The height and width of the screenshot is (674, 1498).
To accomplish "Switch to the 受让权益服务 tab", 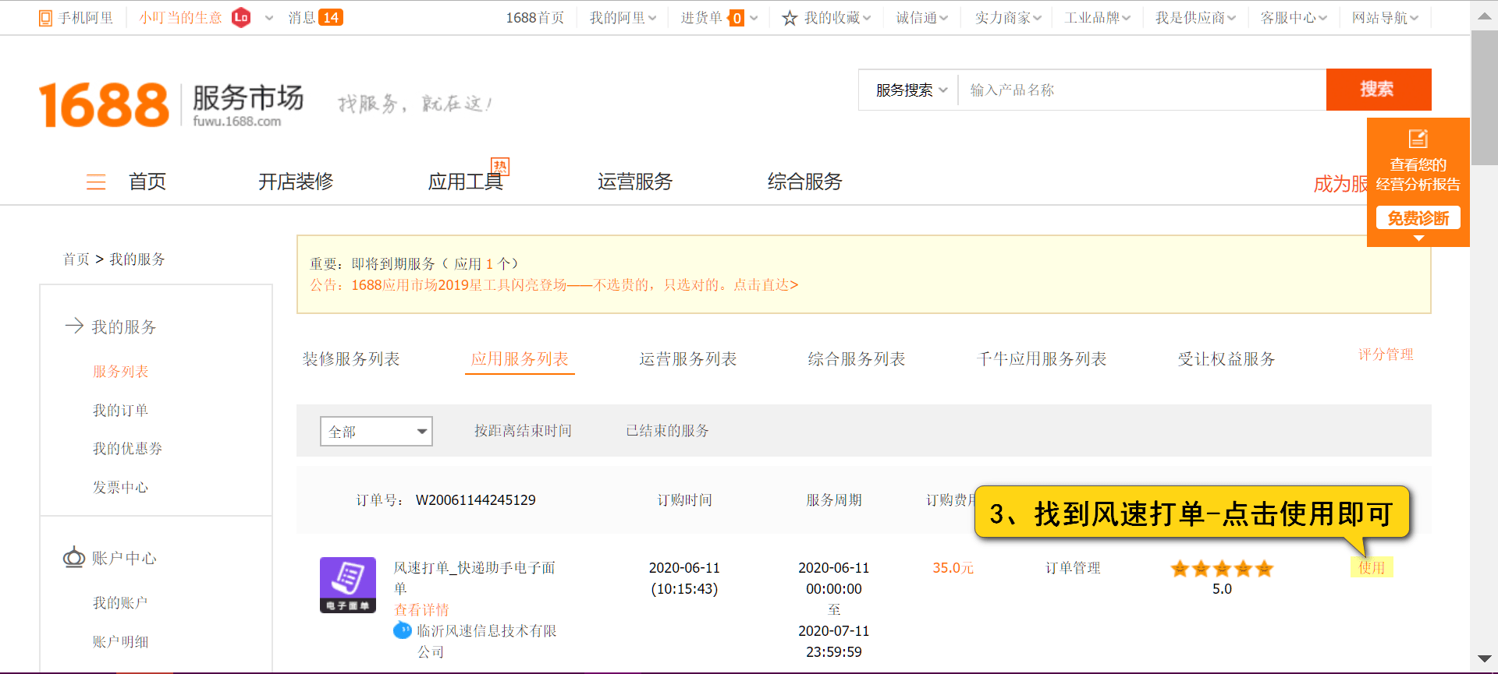I will coord(1226,358).
